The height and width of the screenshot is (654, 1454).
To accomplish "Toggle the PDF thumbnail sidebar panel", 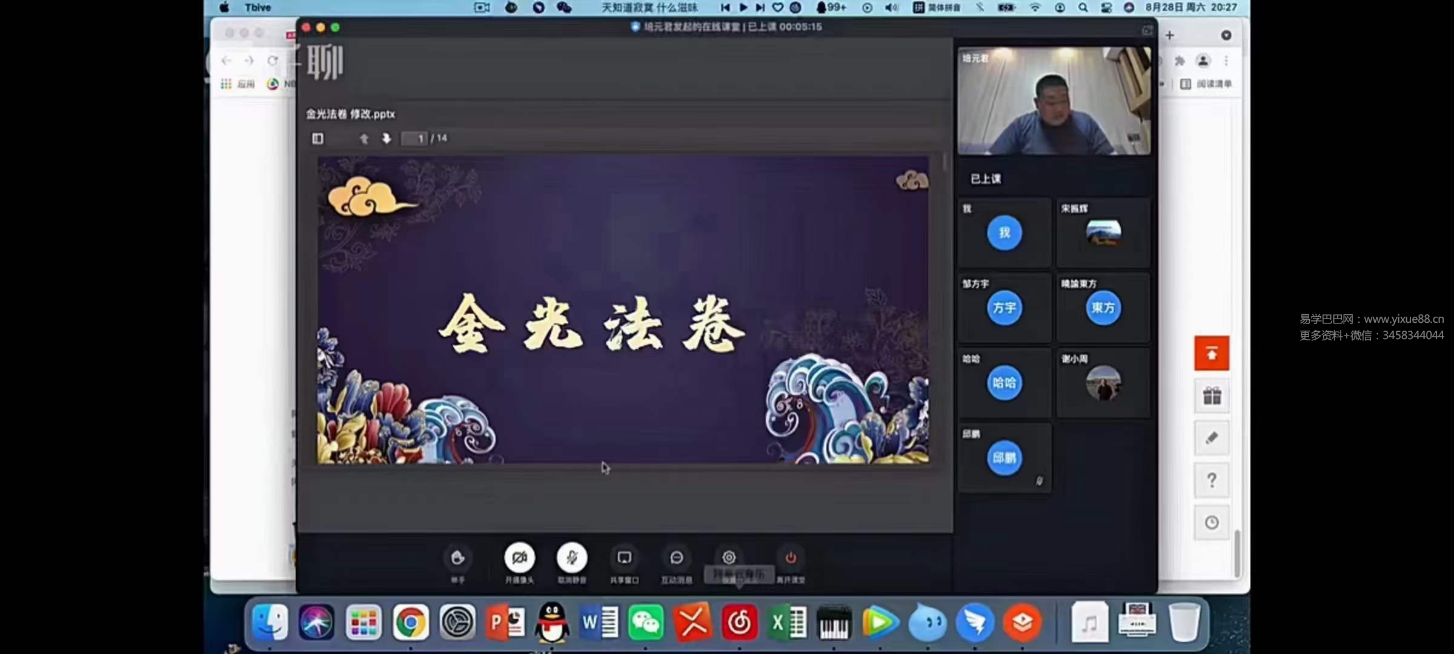I will pyautogui.click(x=317, y=139).
